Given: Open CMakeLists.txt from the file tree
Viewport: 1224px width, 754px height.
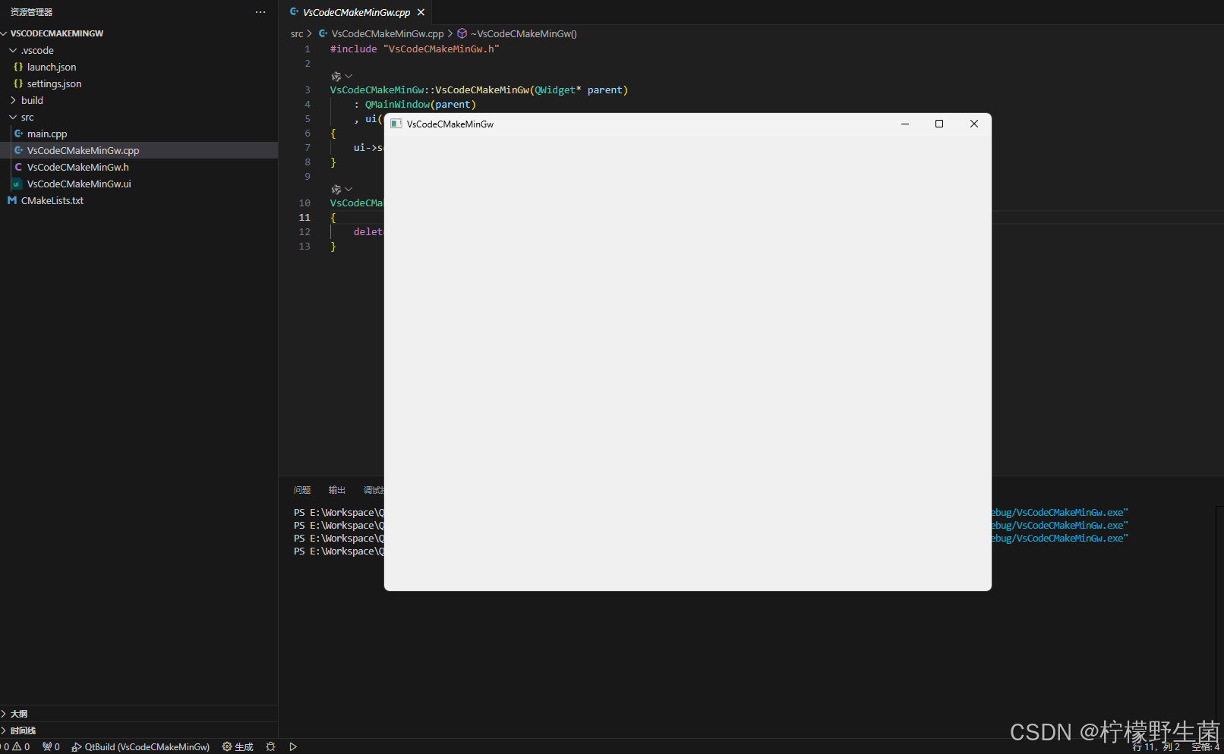Looking at the screenshot, I should click(52, 201).
